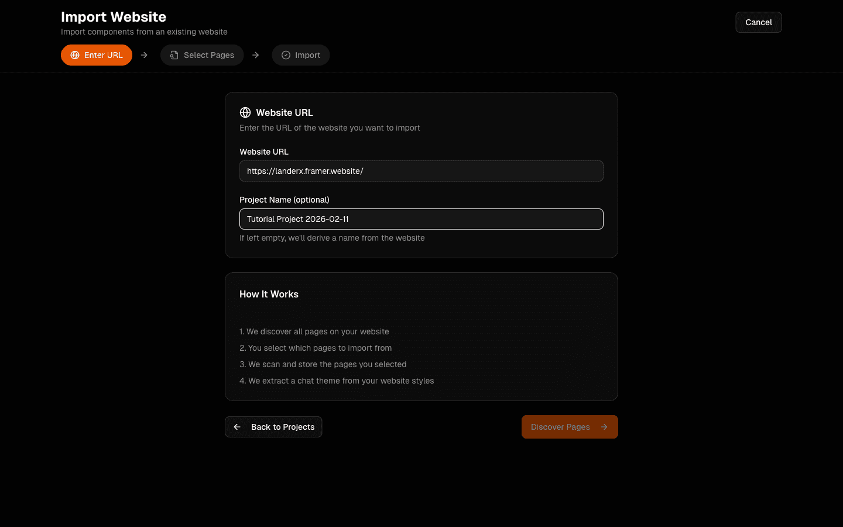The image size is (843, 527).
Task: Click the page icon beside Select Pages
Action: coord(173,54)
